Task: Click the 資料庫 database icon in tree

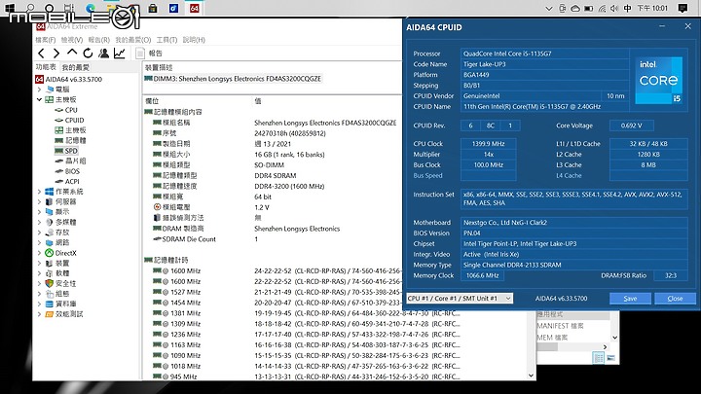Action: [50, 304]
